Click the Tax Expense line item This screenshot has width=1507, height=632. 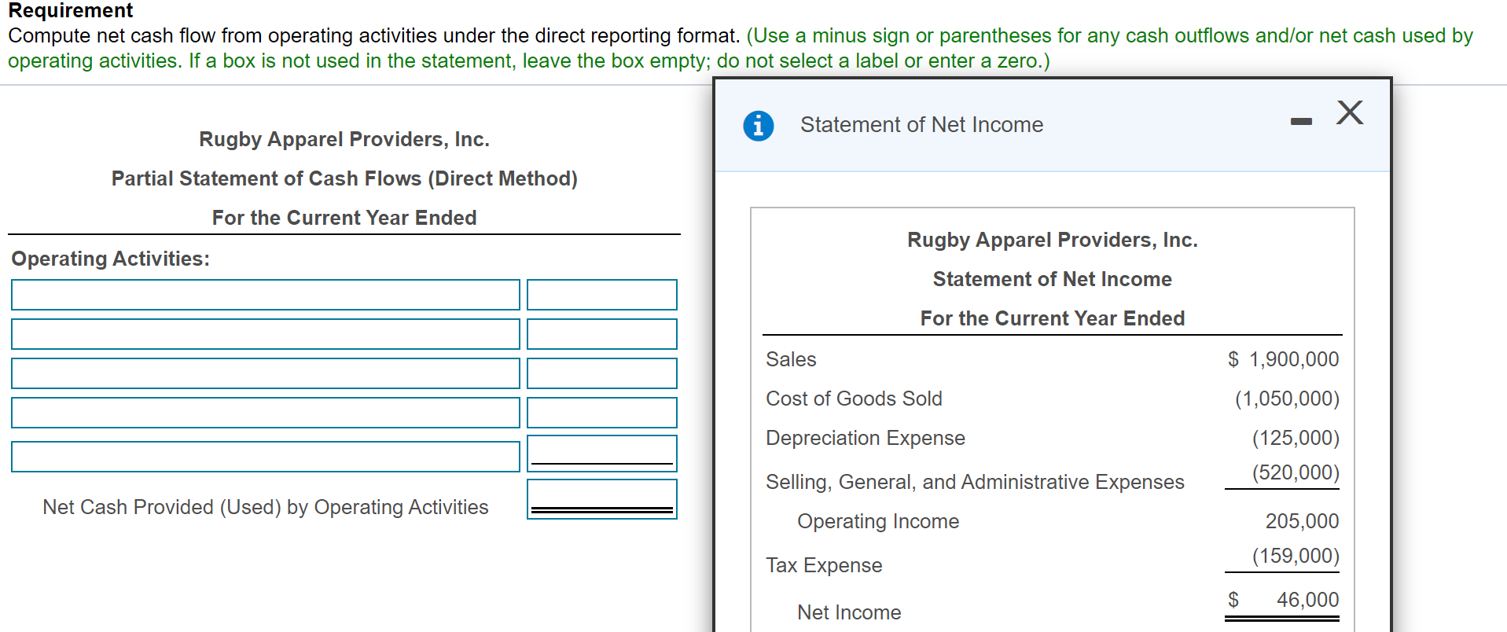tap(823, 565)
